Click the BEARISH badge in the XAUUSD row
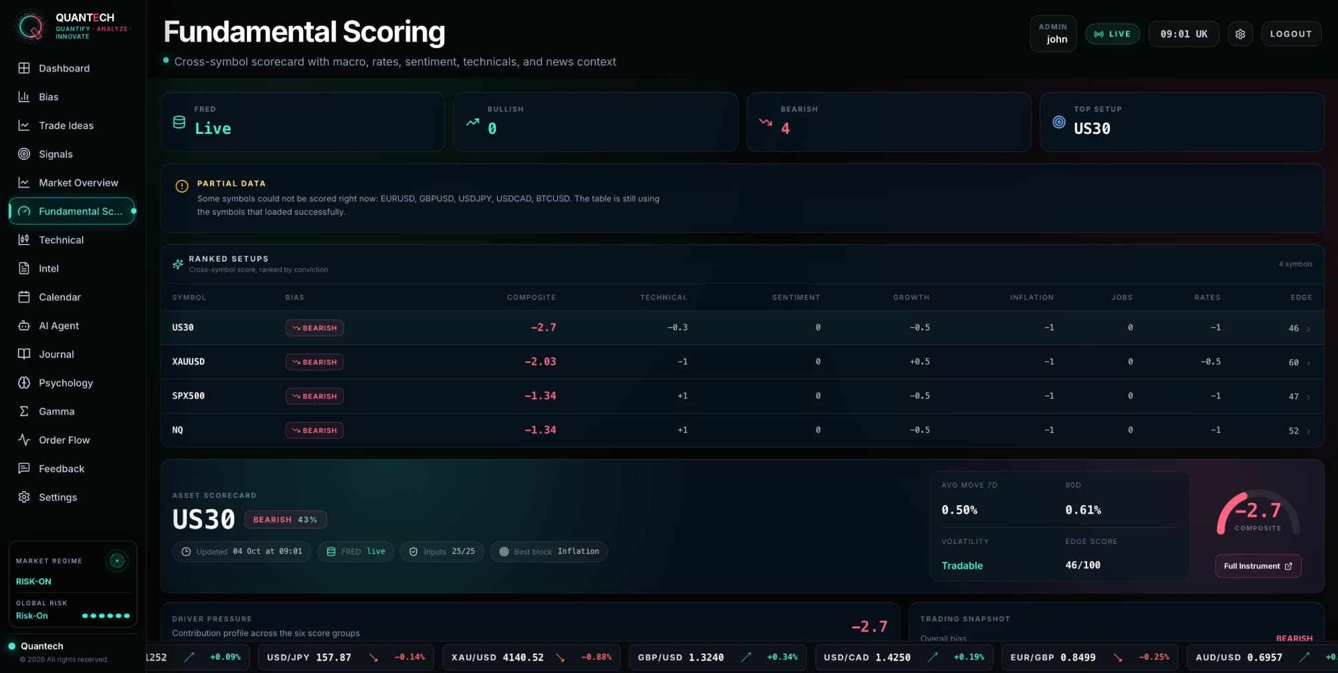 click(x=314, y=362)
